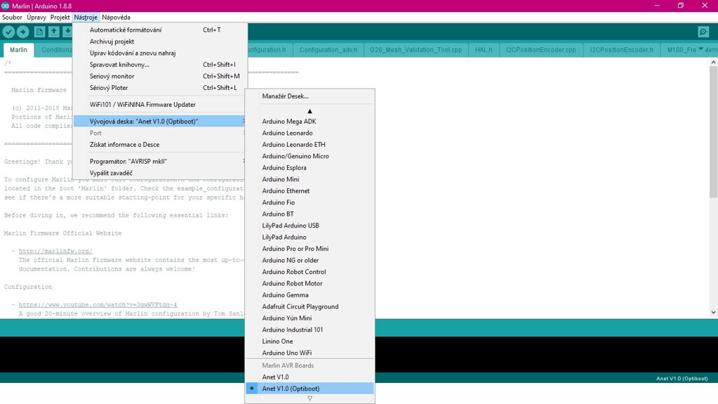The image size is (718, 404).
Task: Open Seriový monitor menu entry
Action: [x=160, y=76]
